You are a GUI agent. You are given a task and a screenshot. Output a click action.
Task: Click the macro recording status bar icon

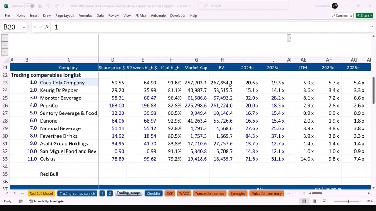pos(20,201)
